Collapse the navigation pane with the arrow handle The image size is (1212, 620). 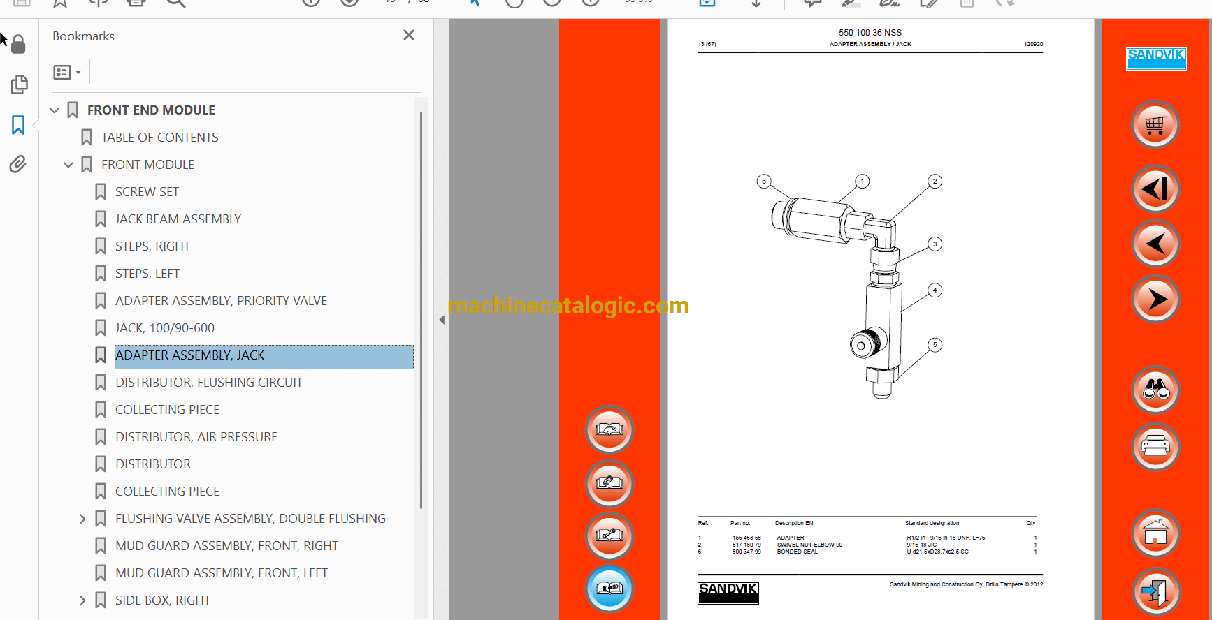(x=442, y=320)
